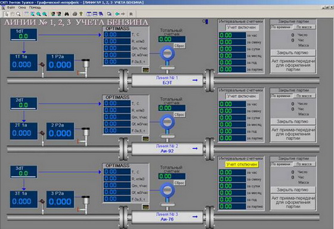Click the green back arrow icon

click(117, 14)
